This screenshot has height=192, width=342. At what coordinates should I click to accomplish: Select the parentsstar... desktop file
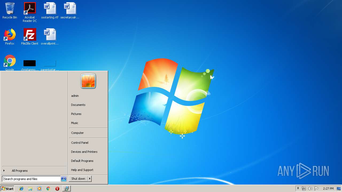tap(50, 65)
